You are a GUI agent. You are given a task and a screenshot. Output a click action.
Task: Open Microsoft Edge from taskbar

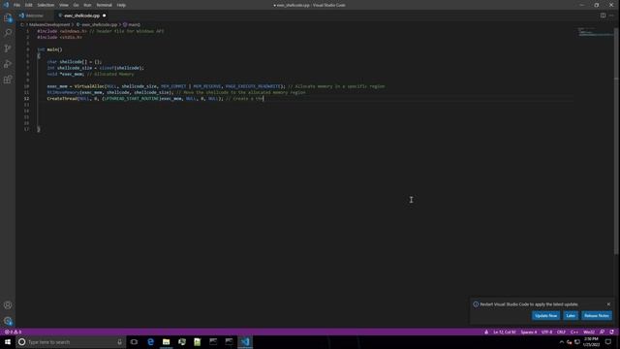click(x=150, y=342)
